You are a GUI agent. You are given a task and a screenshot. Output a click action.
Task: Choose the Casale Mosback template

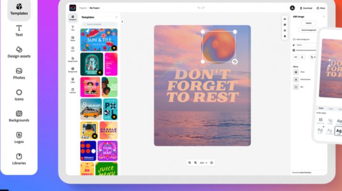109,130
